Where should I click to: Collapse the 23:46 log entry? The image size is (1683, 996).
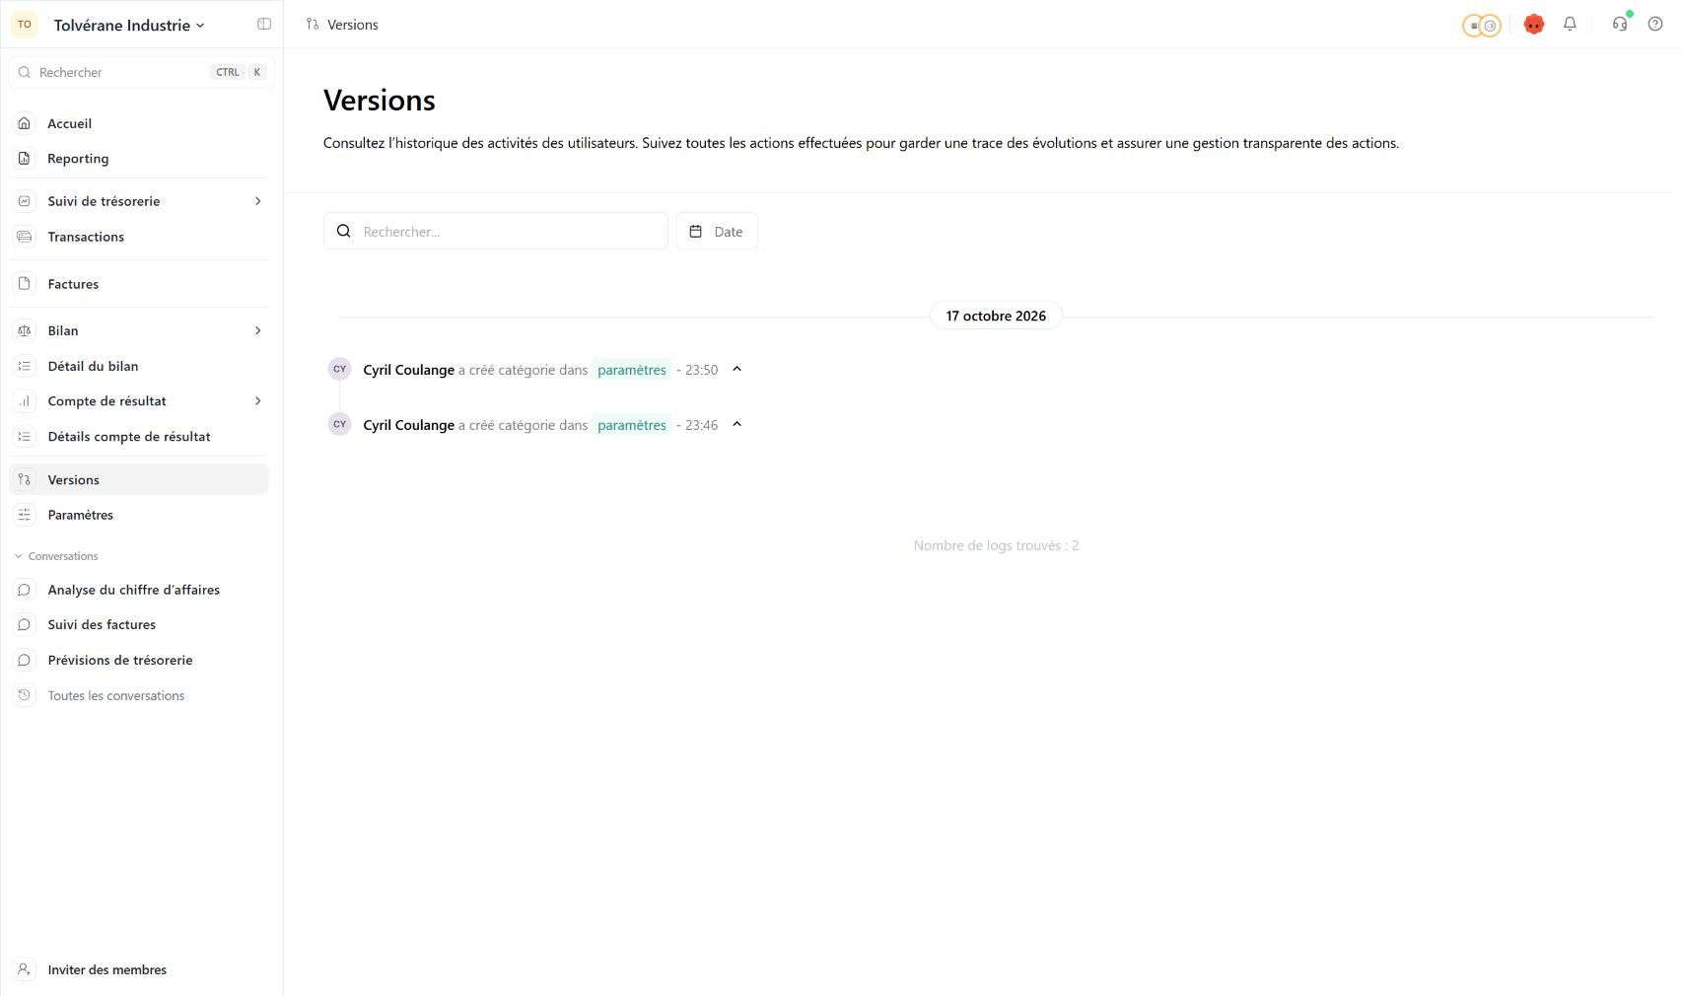pos(736,424)
